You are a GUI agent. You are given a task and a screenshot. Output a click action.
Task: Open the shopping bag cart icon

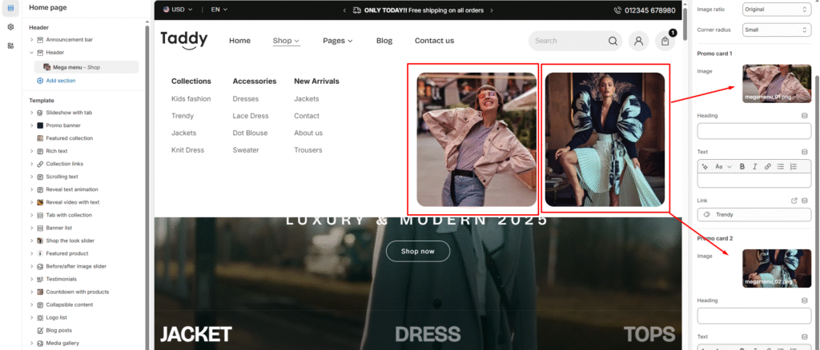[x=665, y=42]
